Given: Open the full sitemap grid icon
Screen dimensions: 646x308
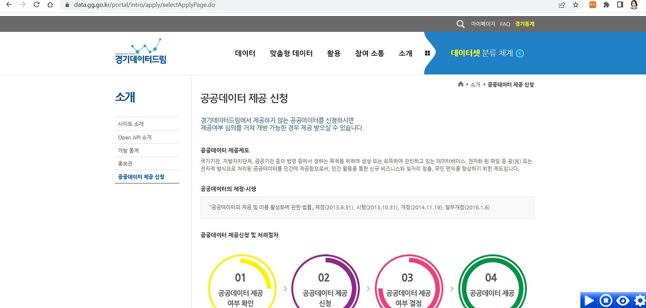Looking at the screenshot, I should (x=427, y=53).
